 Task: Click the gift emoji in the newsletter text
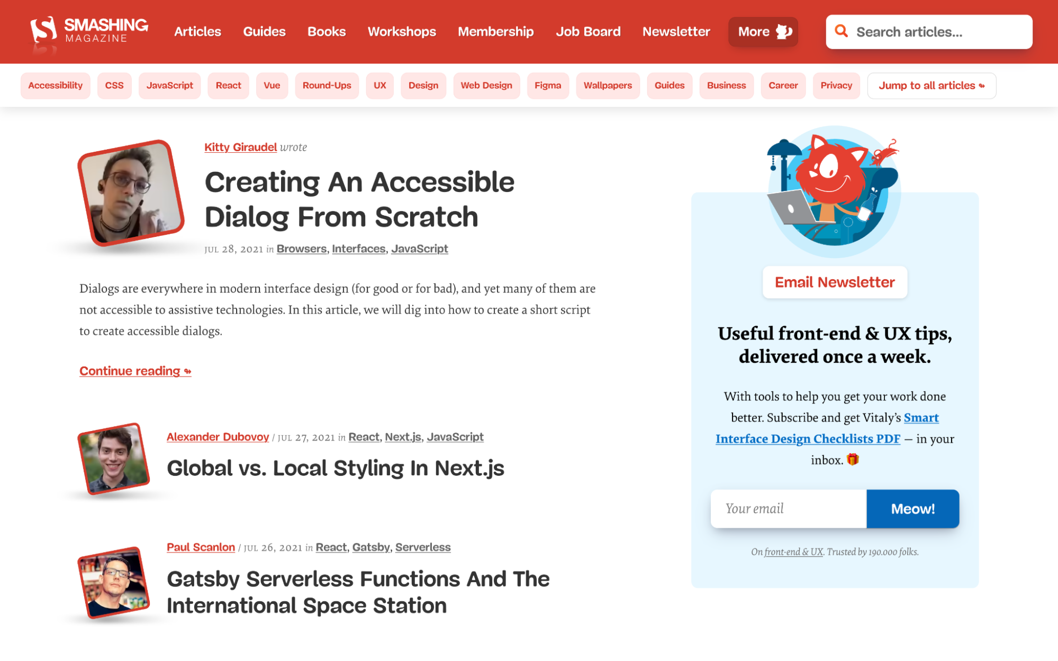click(x=853, y=459)
